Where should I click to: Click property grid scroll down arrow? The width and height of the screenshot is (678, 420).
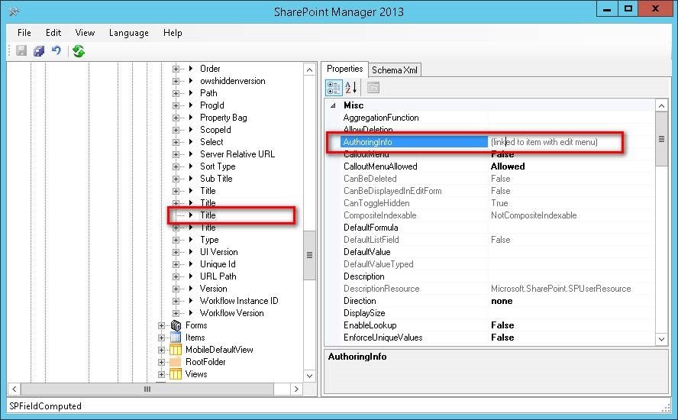click(661, 340)
